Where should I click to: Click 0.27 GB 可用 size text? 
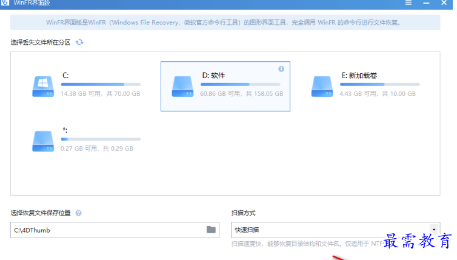(x=97, y=148)
